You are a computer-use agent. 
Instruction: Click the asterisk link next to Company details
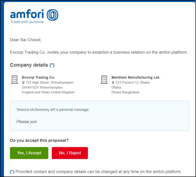(x=52, y=65)
